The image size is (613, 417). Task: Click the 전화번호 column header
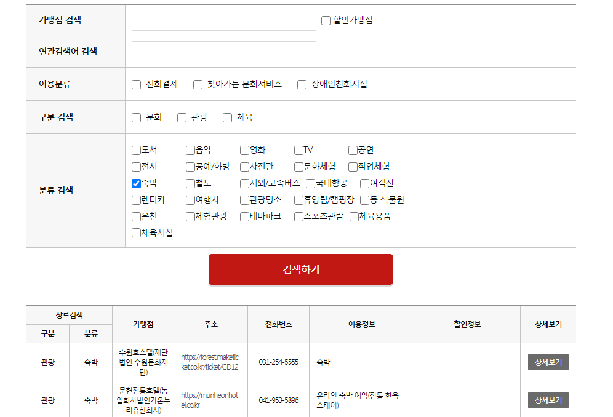click(x=279, y=324)
